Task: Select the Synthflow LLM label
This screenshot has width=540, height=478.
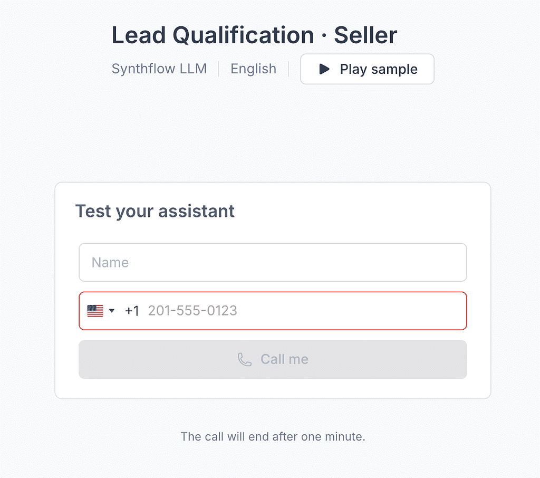Action: tap(159, 69)
